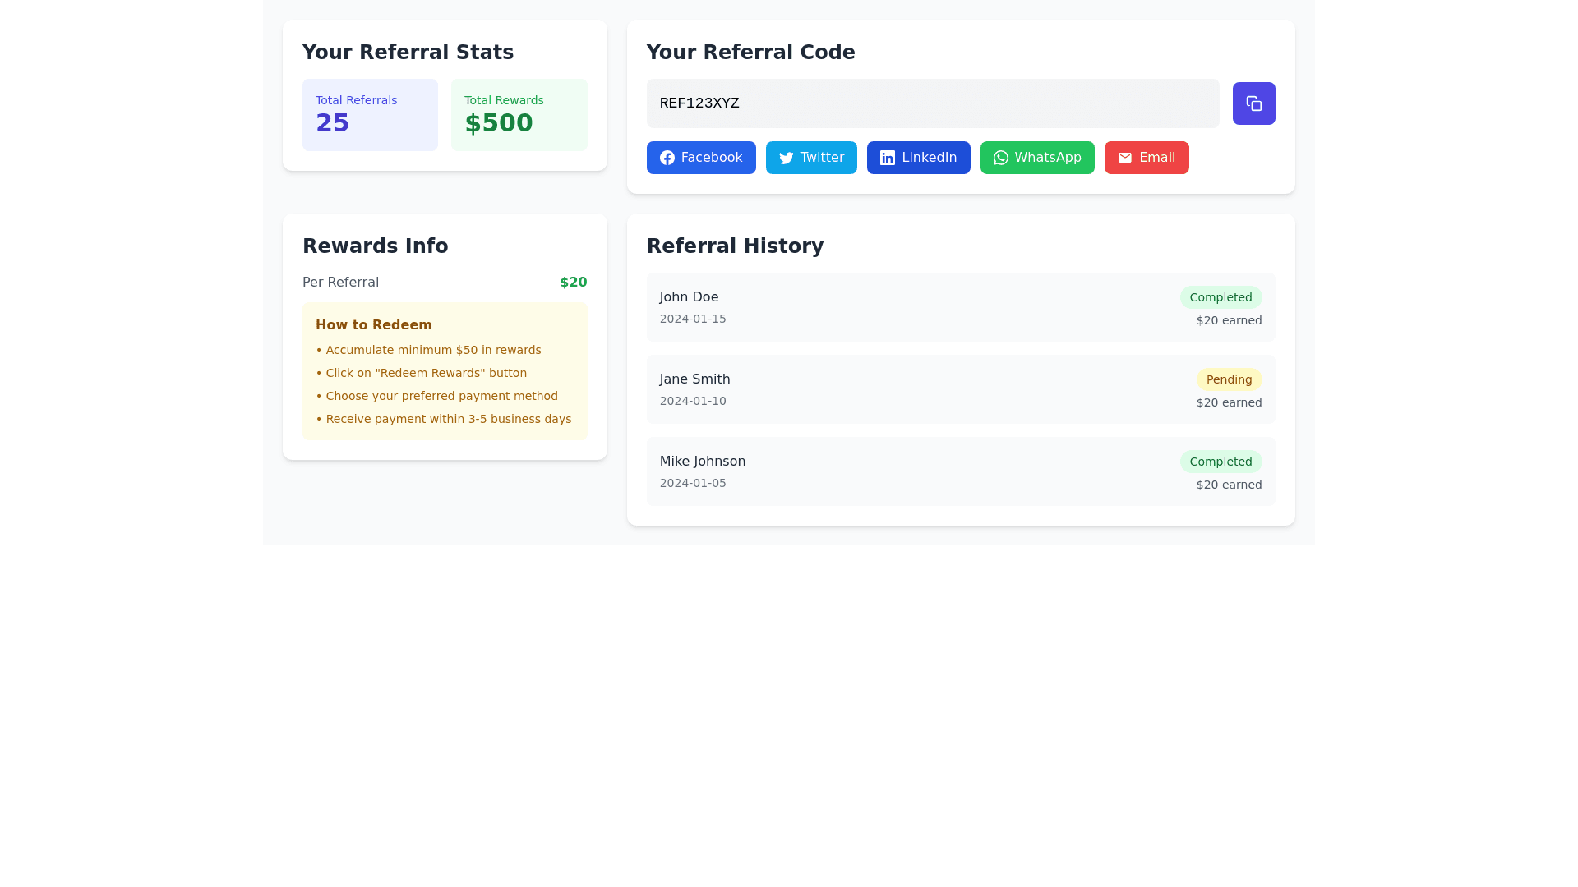
Task: Click the How to Redeem heading
Action: (x=373, y=325)
